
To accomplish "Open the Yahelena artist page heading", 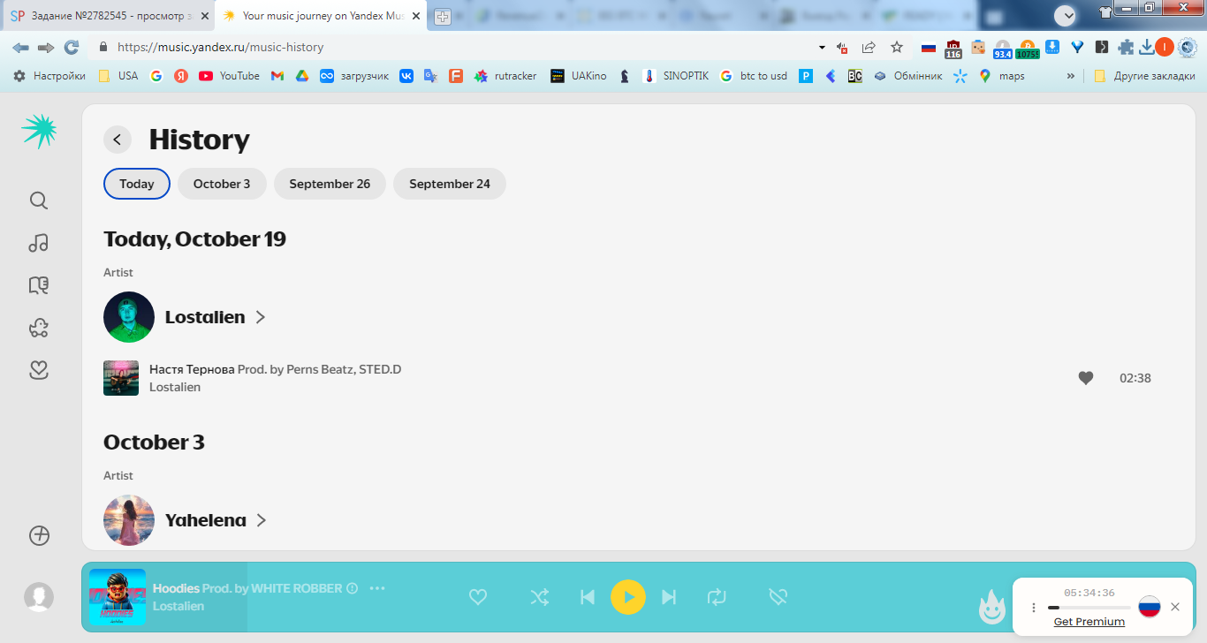I will [206, 520].
